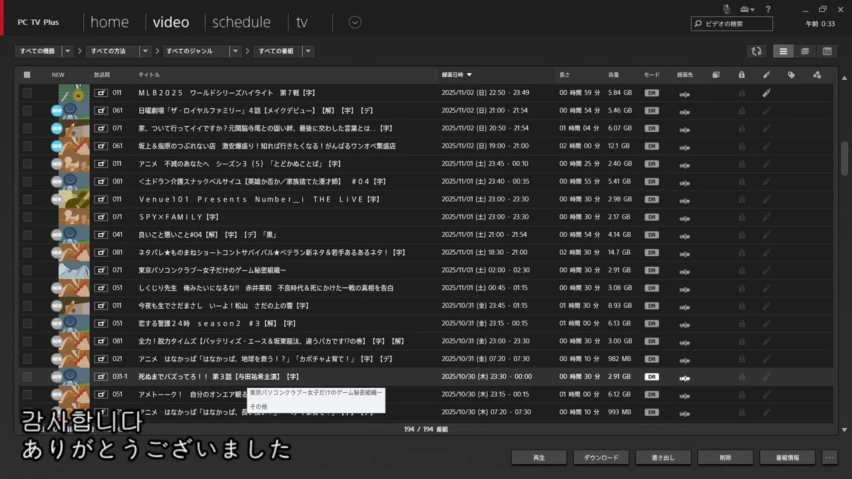Check the box for しくじり先生 row
852x479 pixels.
click(x=27, y=288)
